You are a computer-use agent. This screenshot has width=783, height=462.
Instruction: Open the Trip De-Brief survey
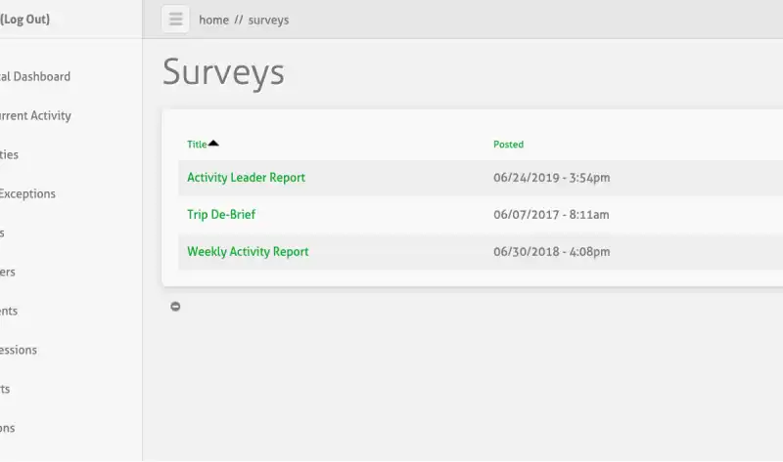(x=221, y=215)
